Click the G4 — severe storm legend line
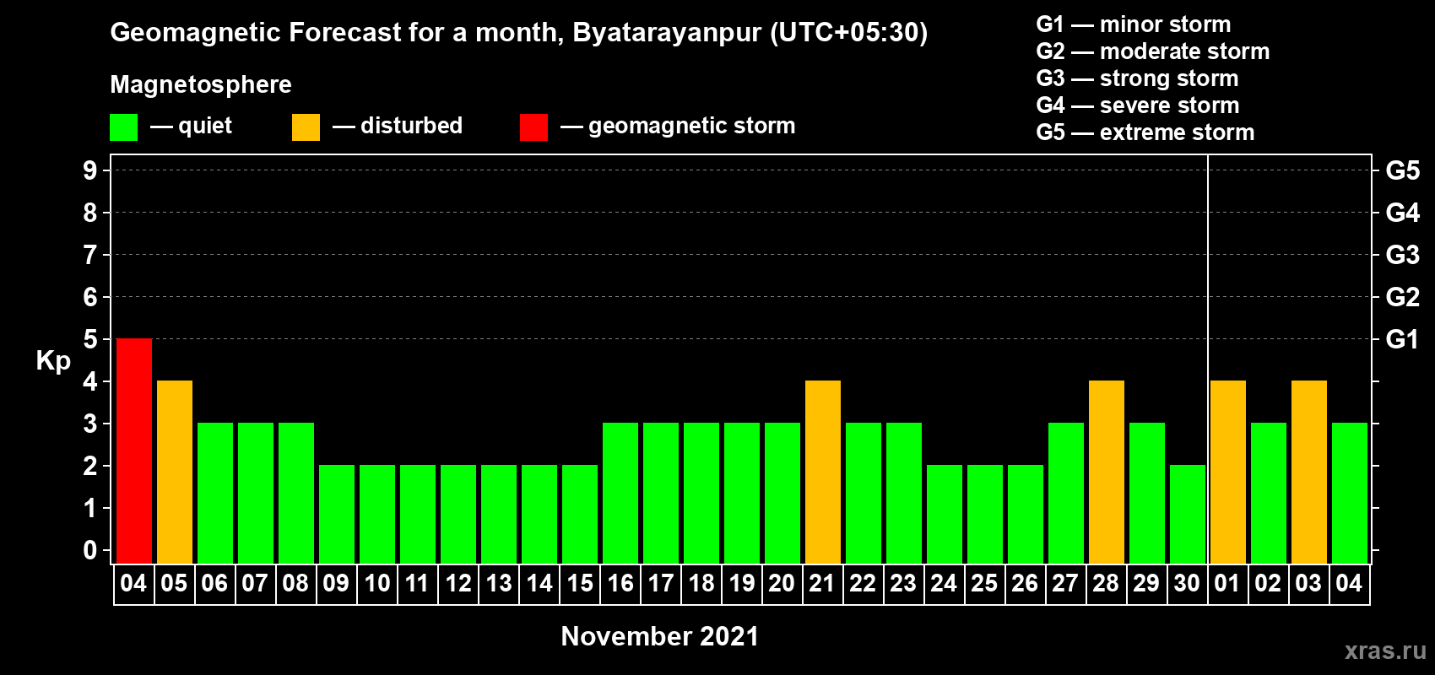Image resolution: width=1435 pixels, height=675 pixels. [1138, 105]
